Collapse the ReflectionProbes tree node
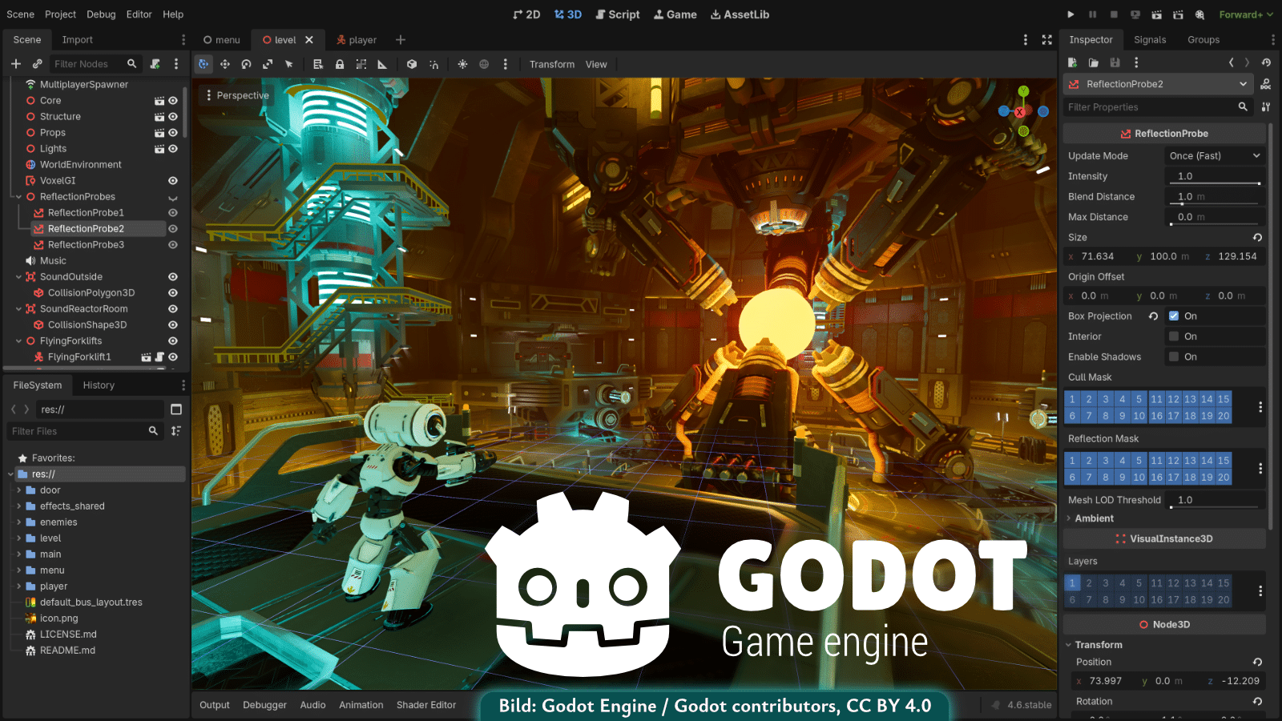1282x721 pixels. pos(18,197)
